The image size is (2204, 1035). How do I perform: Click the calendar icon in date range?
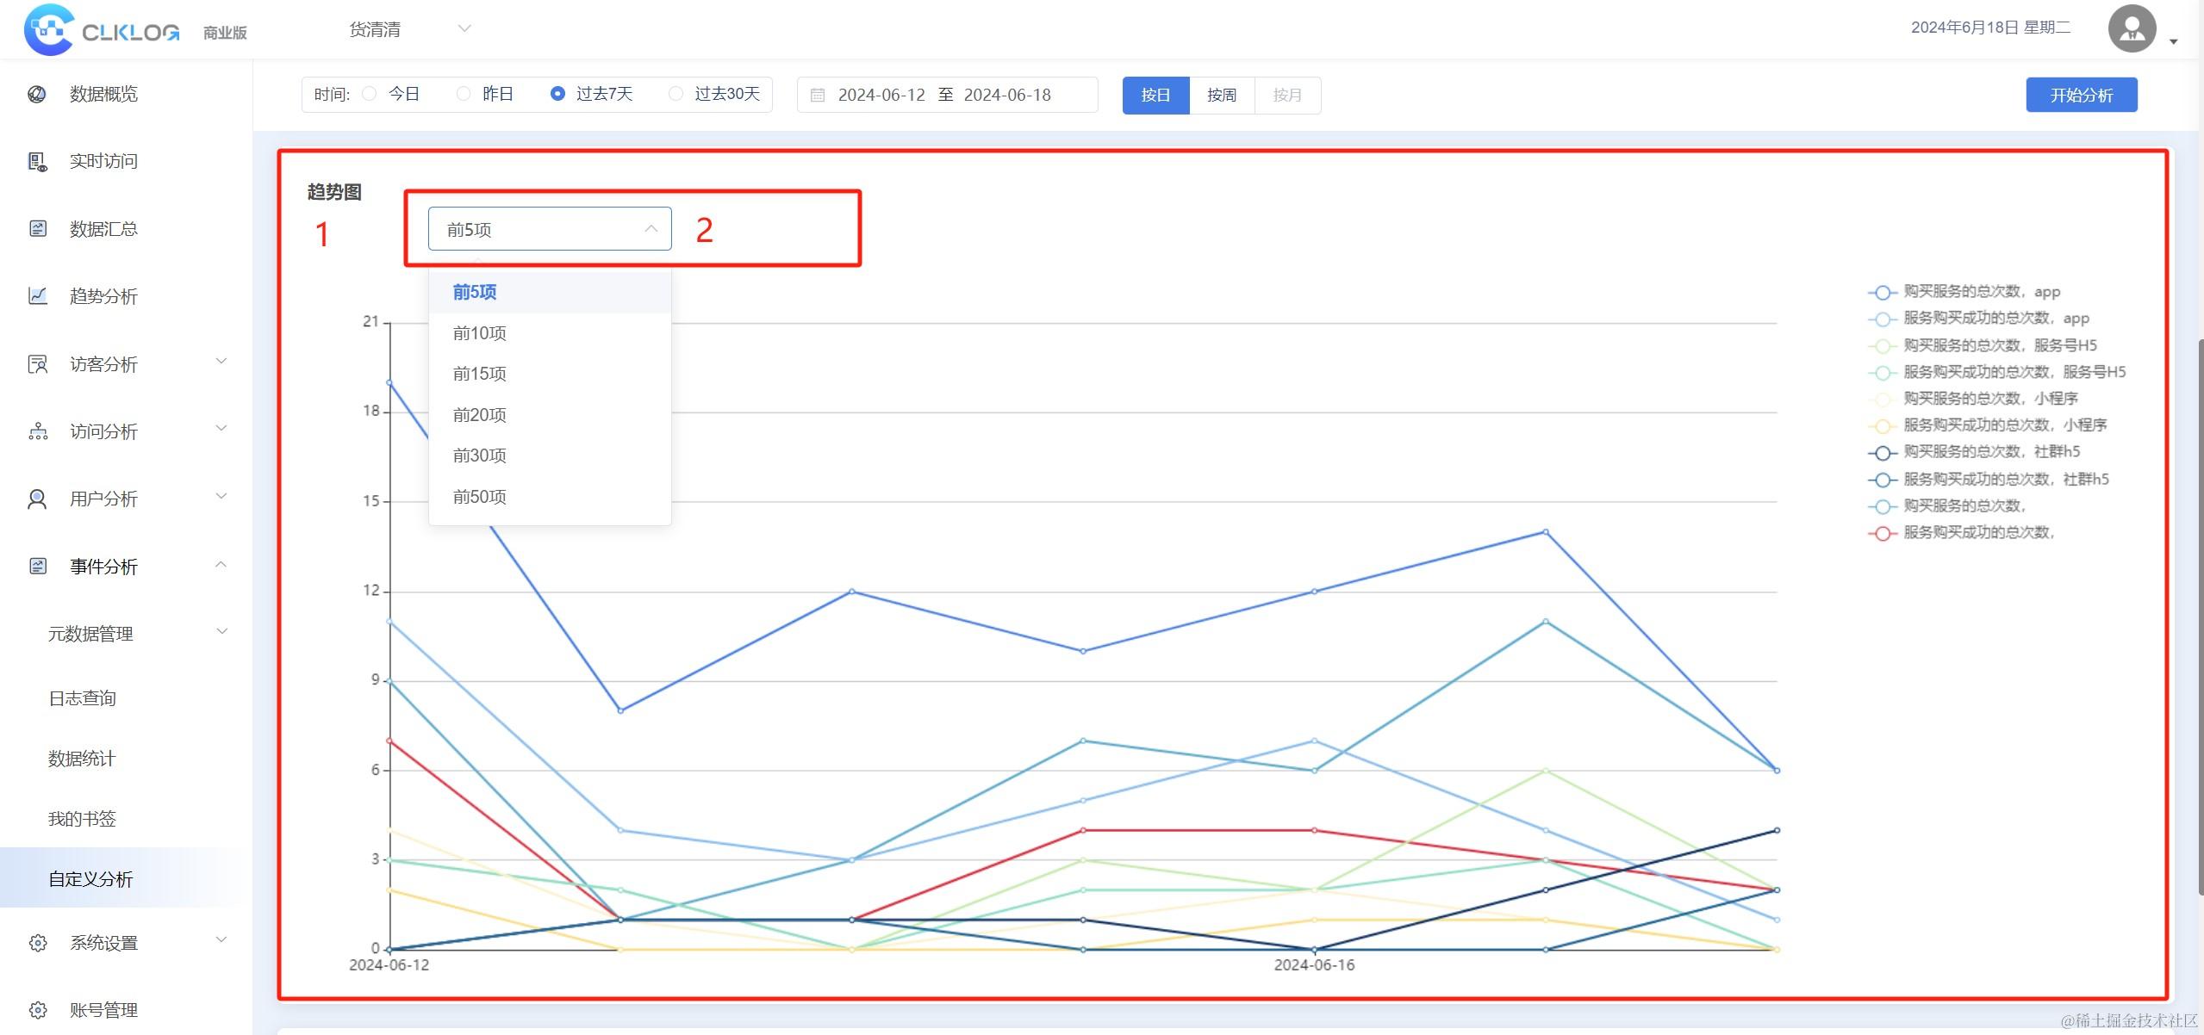point(818,95)
